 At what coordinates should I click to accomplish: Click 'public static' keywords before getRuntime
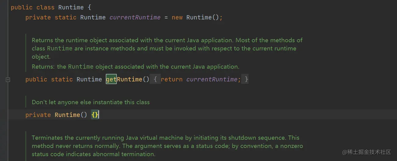[x=49, y=79]
